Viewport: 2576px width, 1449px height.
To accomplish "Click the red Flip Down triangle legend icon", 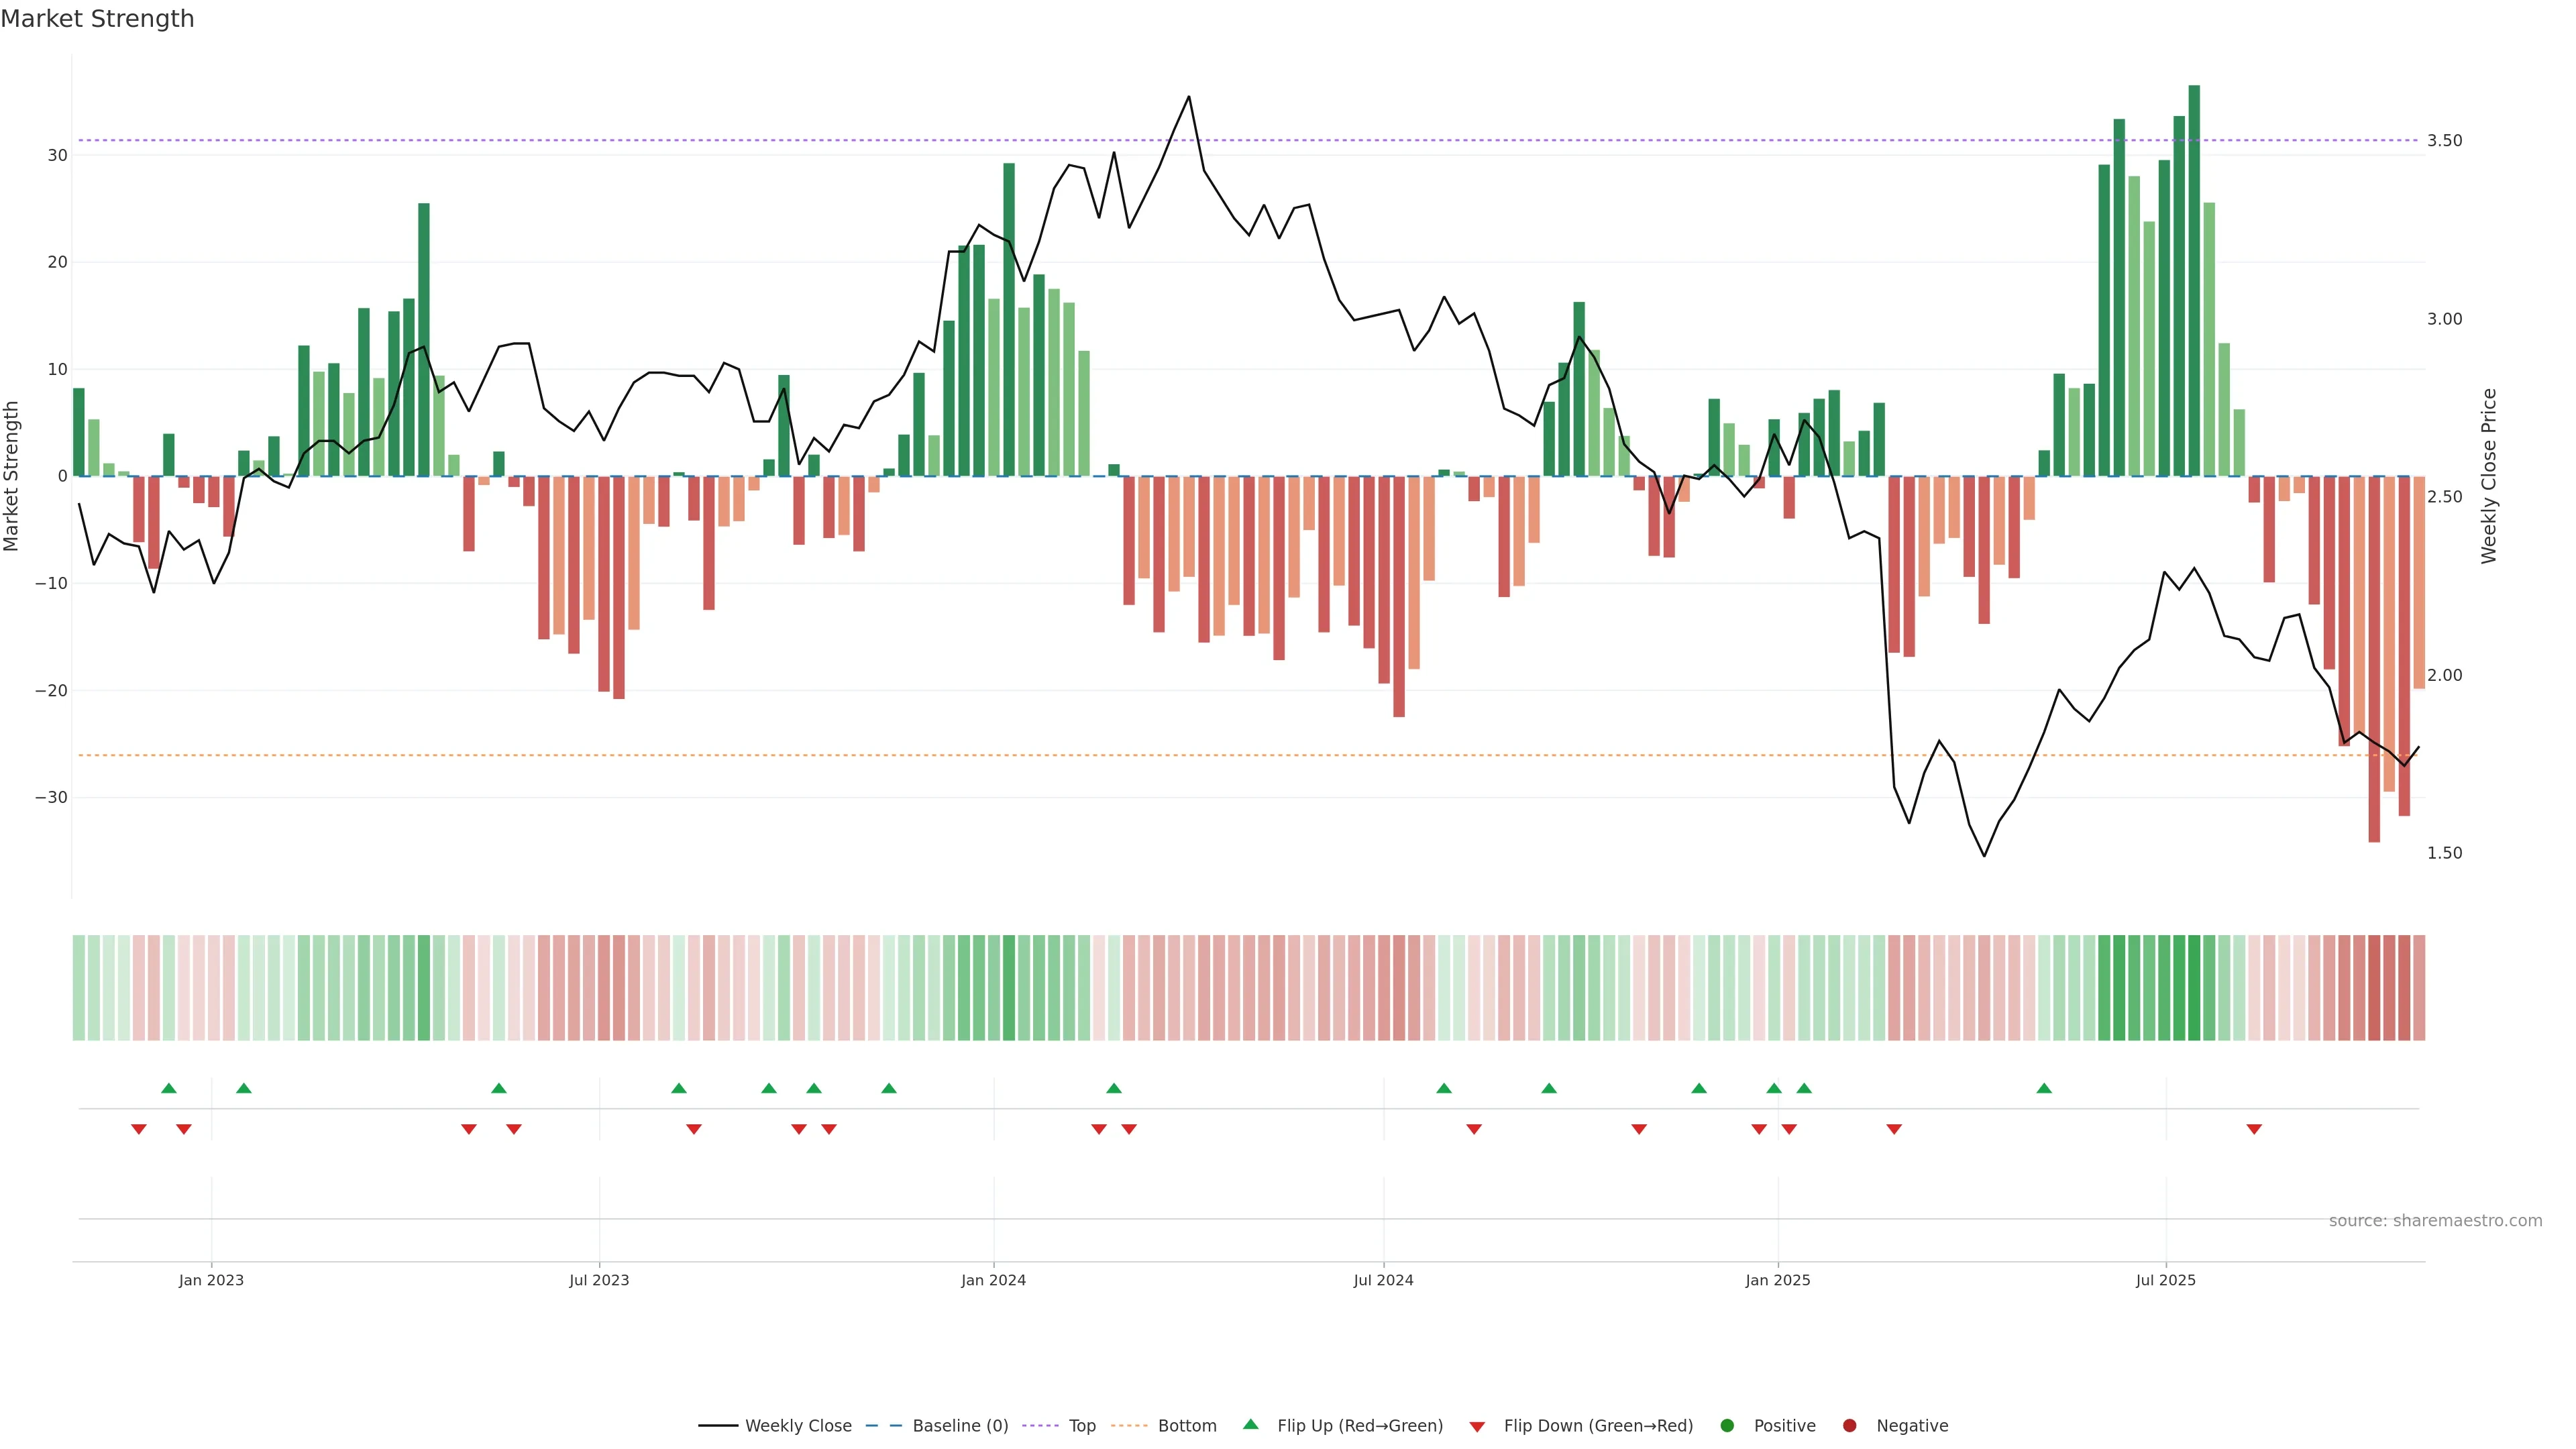I will [1477, 1426].
